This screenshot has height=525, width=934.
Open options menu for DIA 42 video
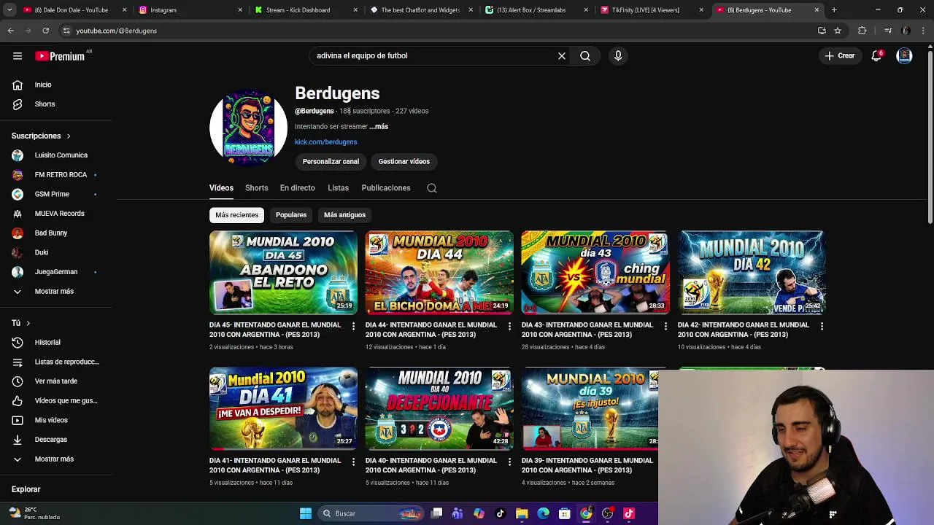822,326
